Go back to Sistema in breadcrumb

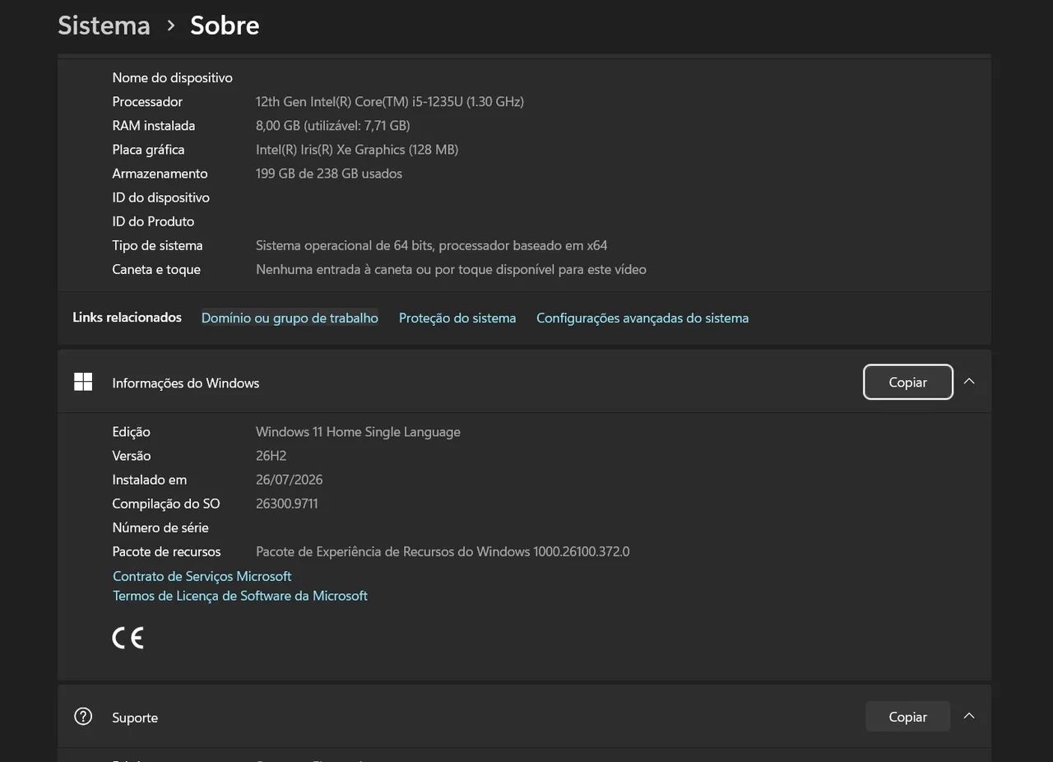click(104, 26)
